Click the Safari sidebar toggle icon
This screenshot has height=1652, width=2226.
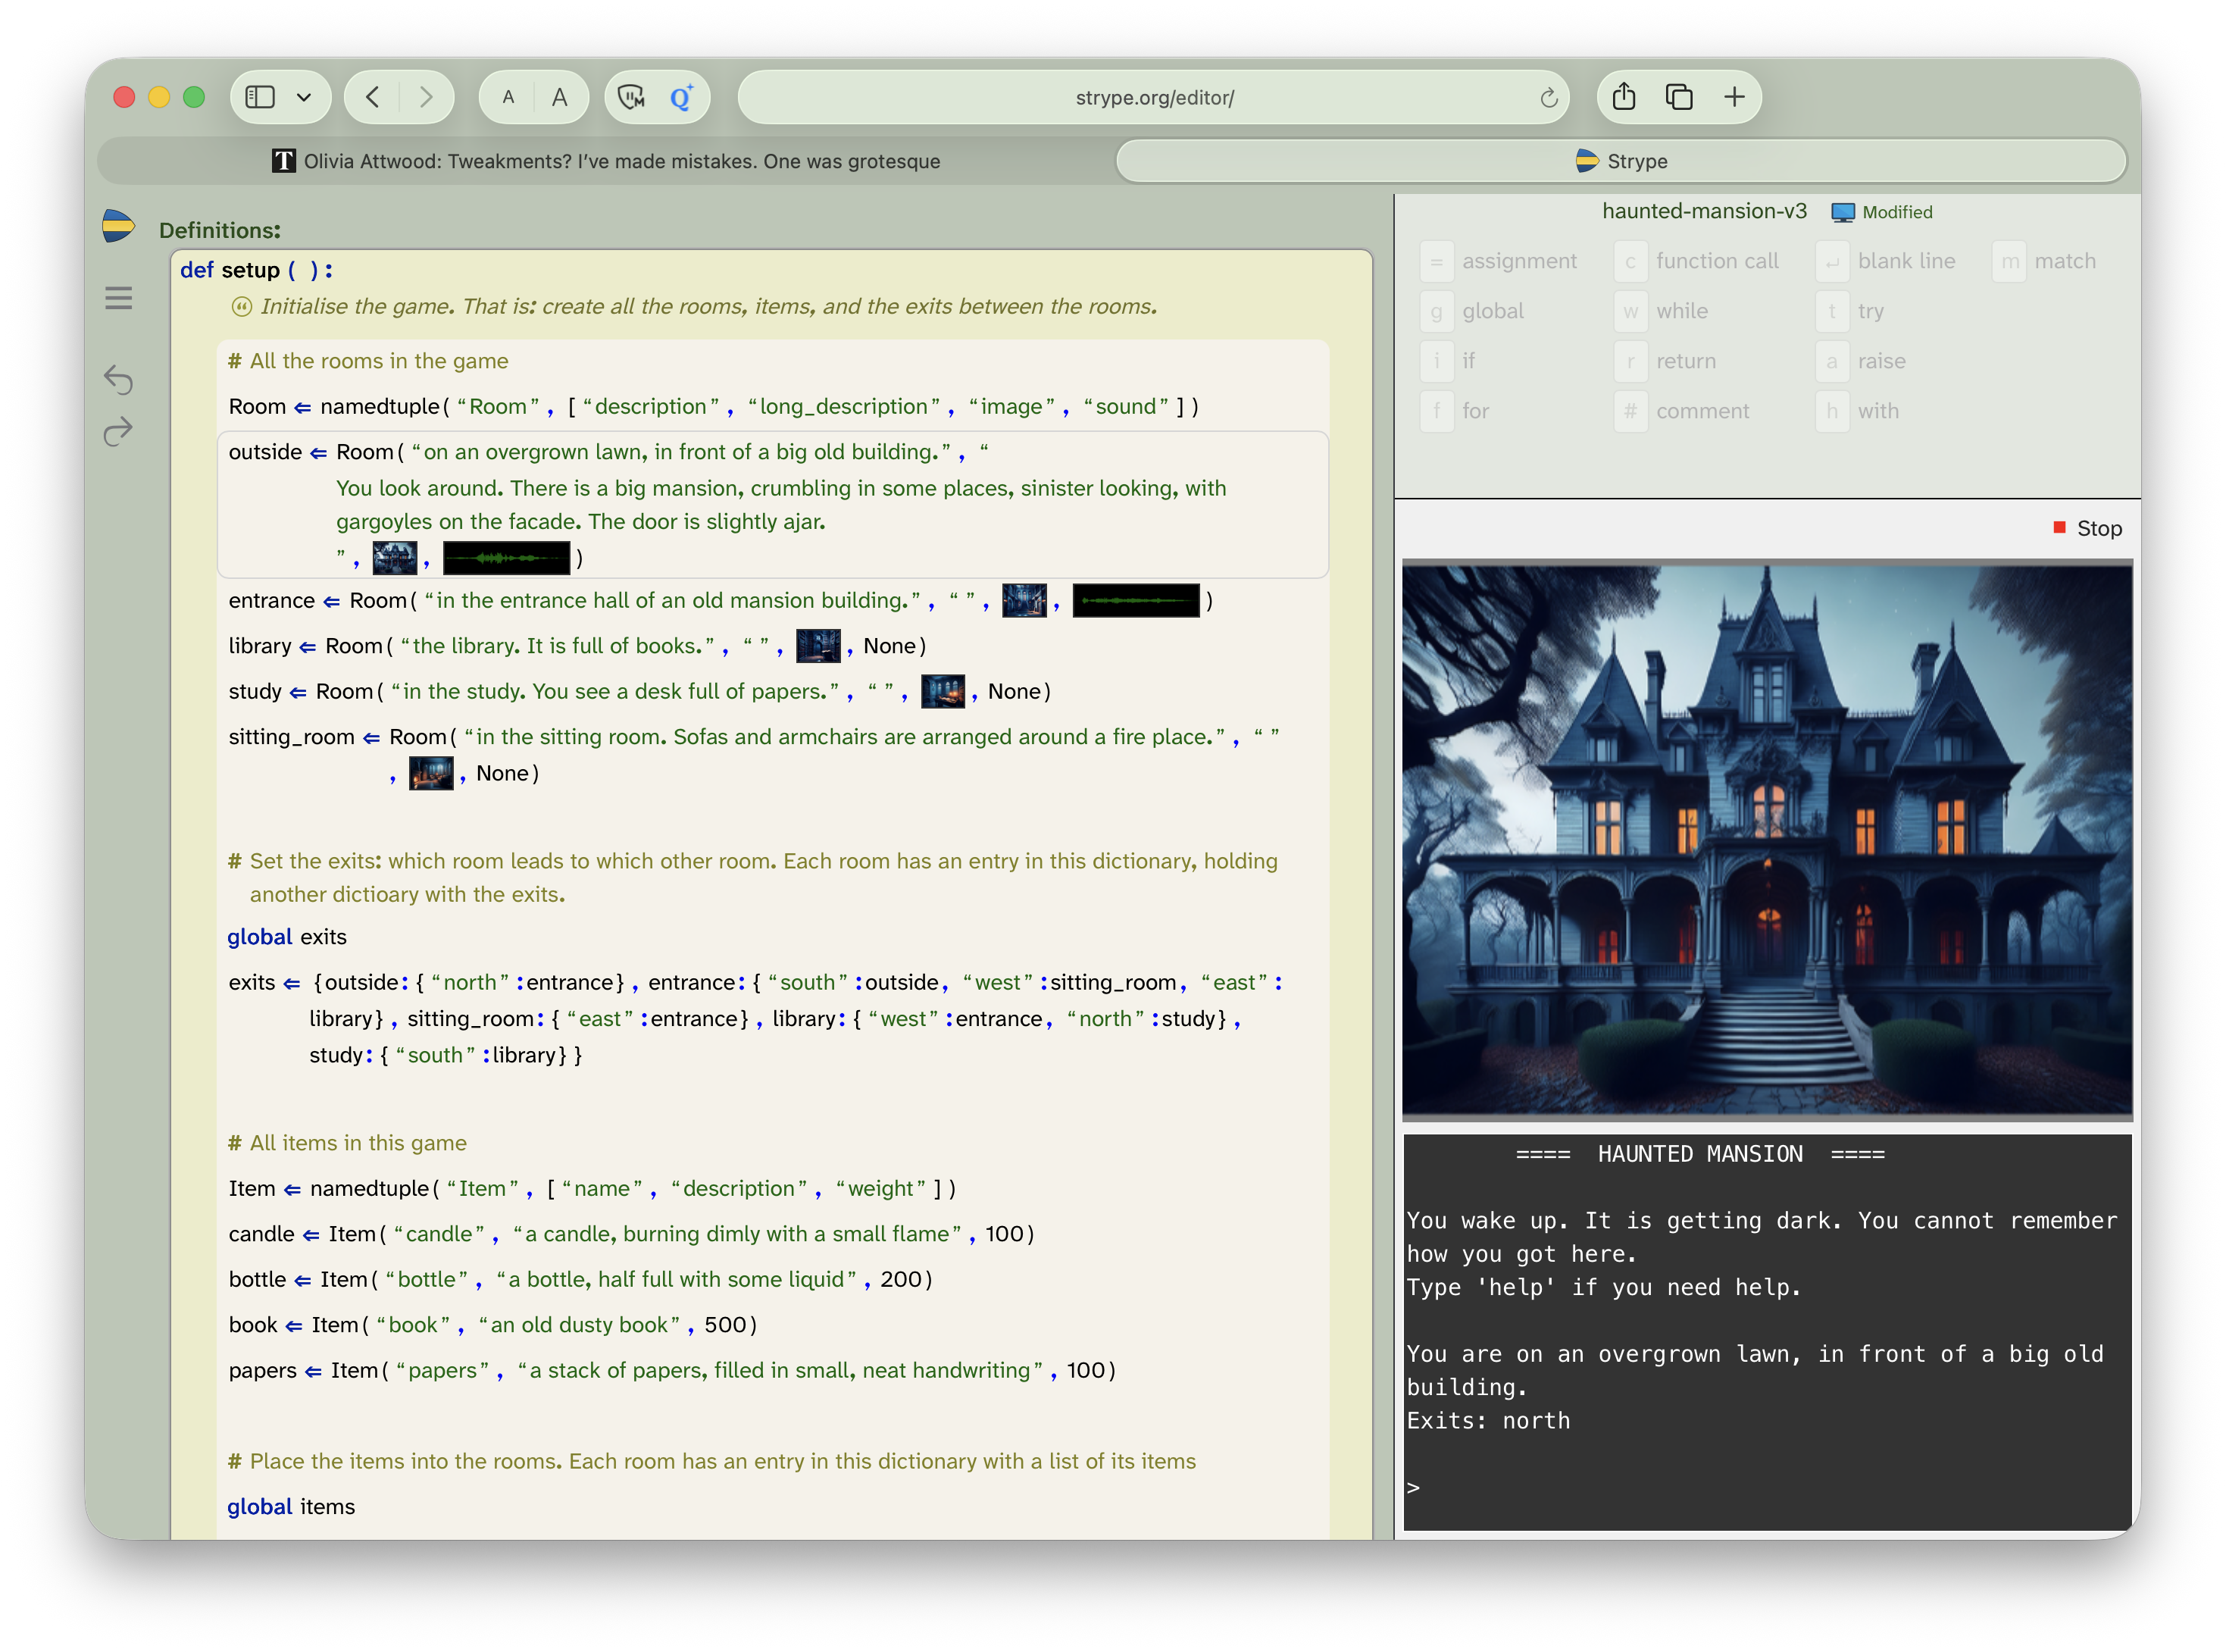click(x=260, y=97)
